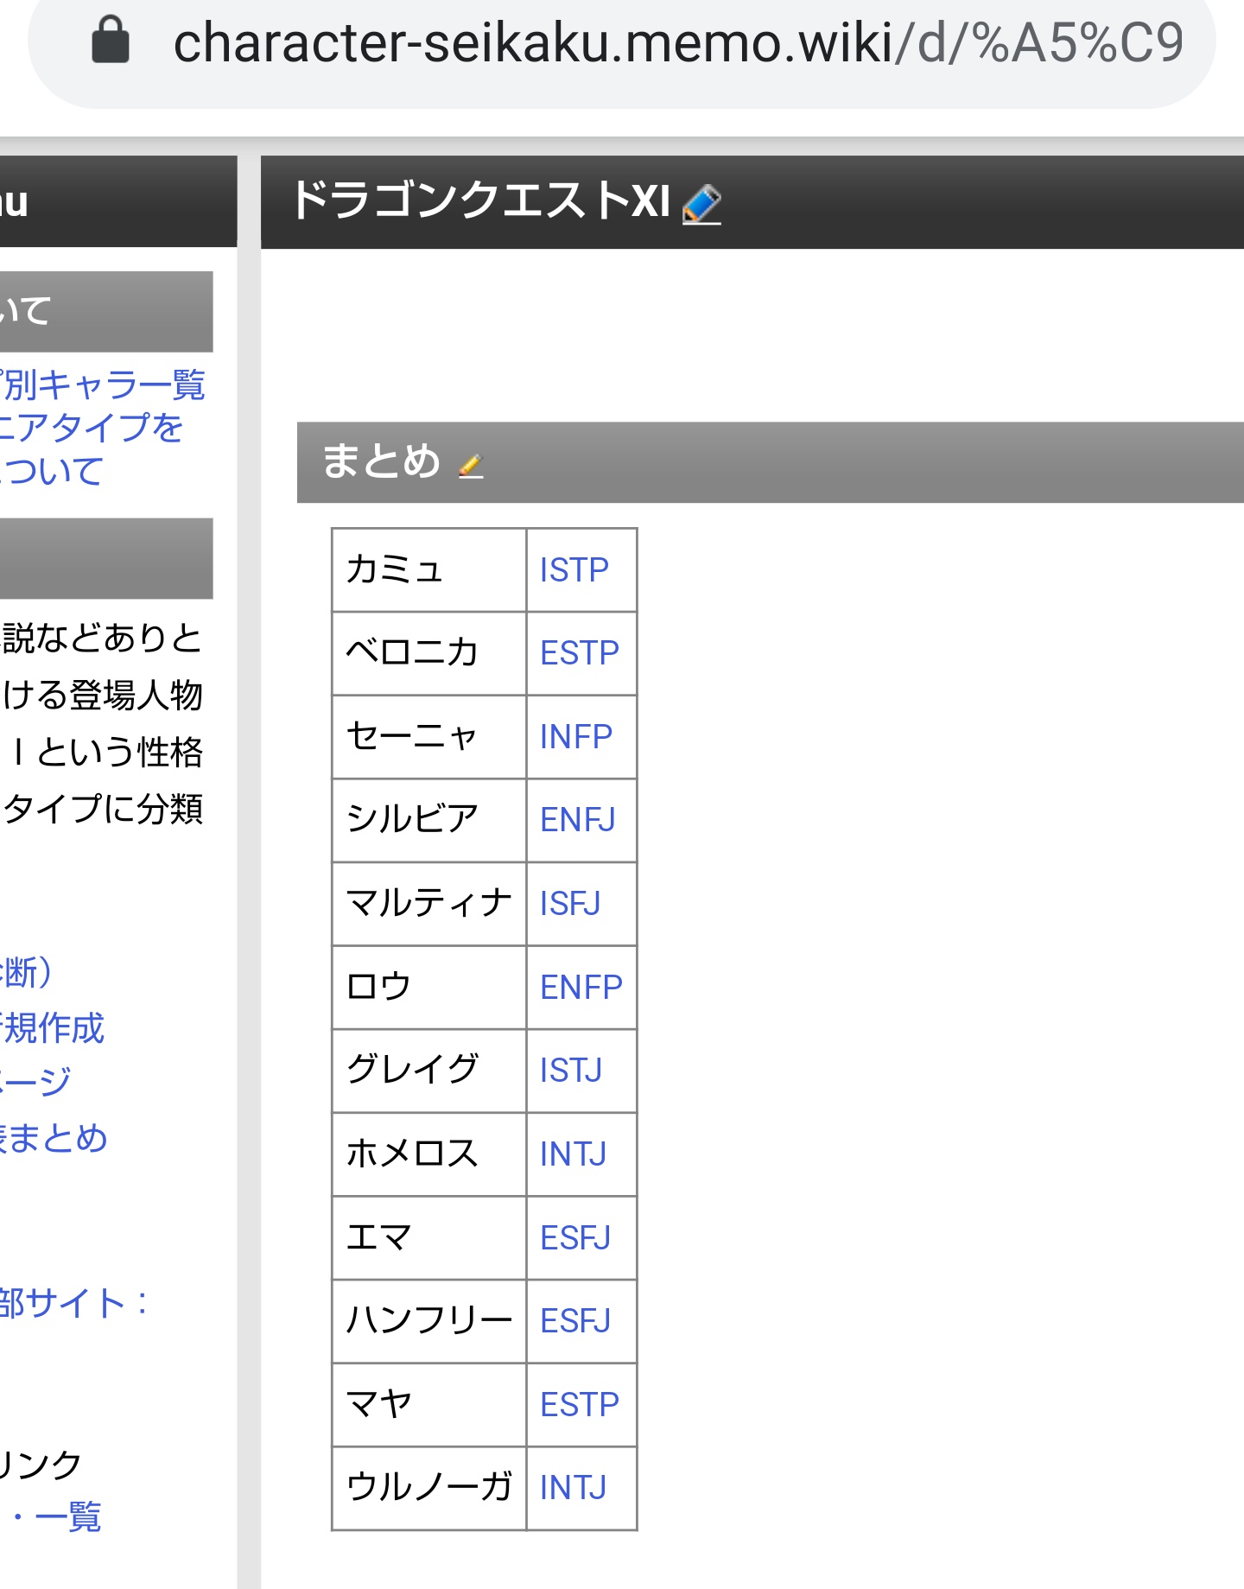1244x1589 pixels.
Task: Click the sidebar link ending アタイプを
Action: tap(91, 428)
